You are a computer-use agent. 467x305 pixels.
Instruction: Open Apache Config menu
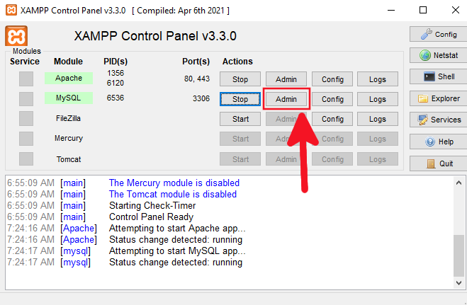tap(332, 79)
